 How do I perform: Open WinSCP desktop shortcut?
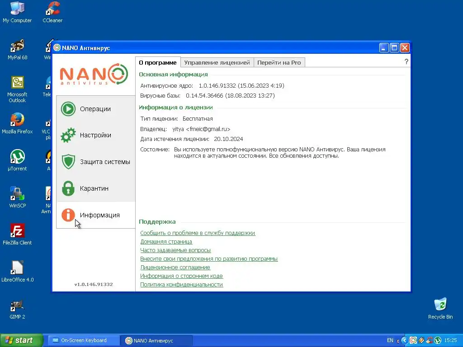click(x=17, y=198)
